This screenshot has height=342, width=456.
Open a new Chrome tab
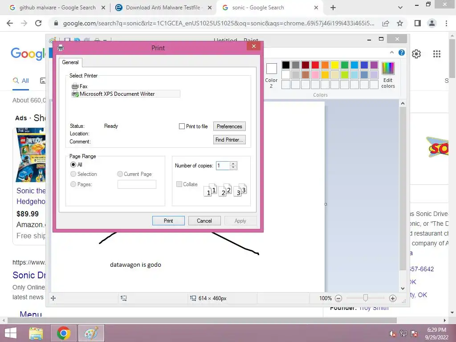coord(333,8)
